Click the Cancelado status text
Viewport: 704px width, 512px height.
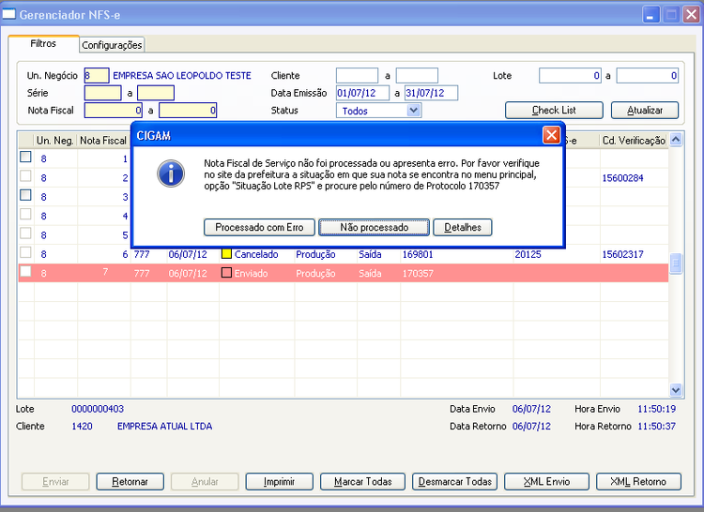[256, 254]
